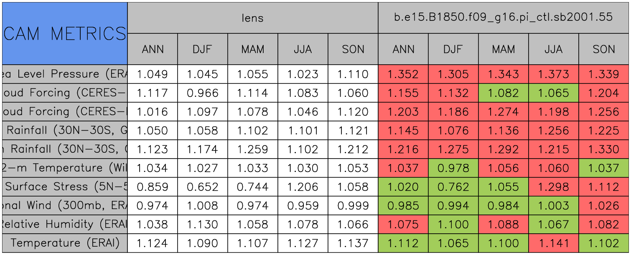Select the white cell with value 1.259
Screen dimensions: 631x255
click(x=253, y=149)
